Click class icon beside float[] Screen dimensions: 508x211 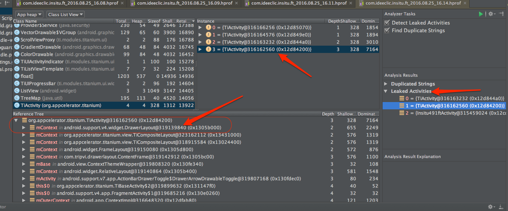pyautogui.click(x=16, y=76)
